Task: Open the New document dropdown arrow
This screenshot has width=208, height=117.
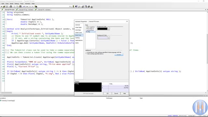Action: click(1, 6)
